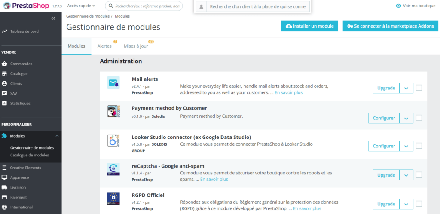Viewport: 440px width, 214px height.
Task: Focus the client search input field
Action: pos(258,7)
